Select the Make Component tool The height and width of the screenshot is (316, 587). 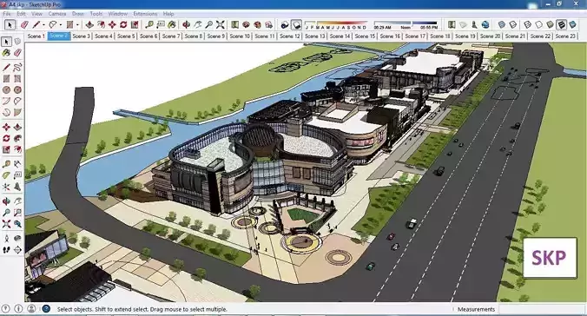click(x=17, y=42)
